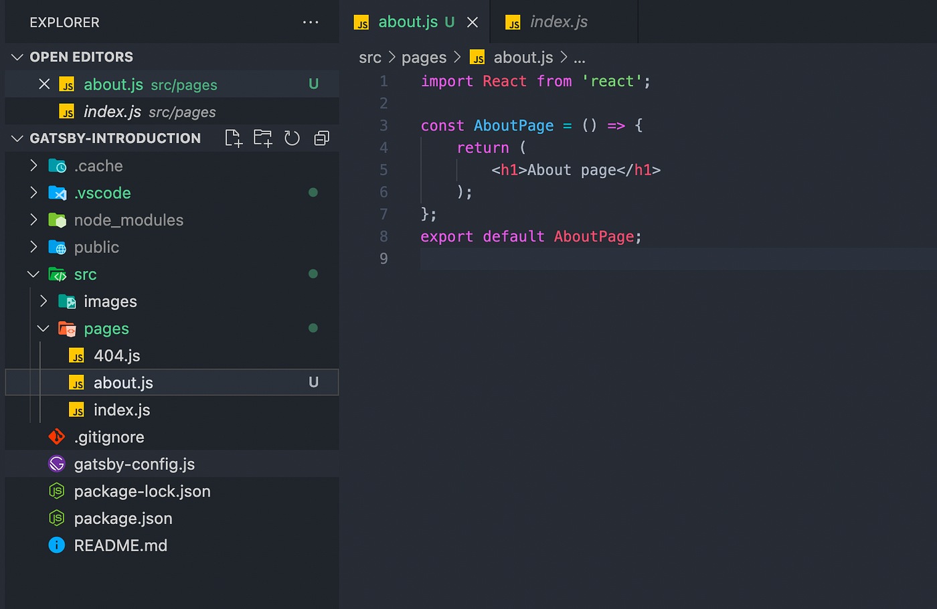Open the 404.js file
The height and width of the screenshot is (609, 937).
pos(117,355)
